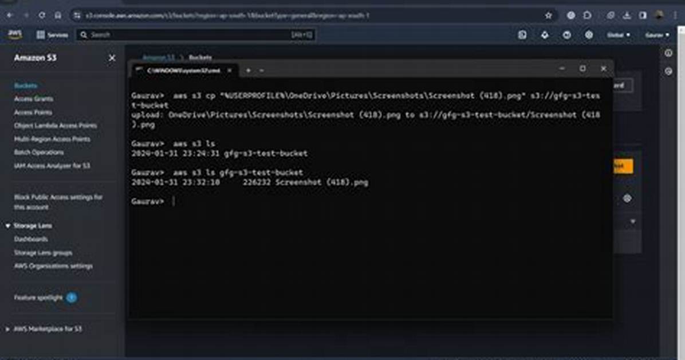Click the '226232 Screenshot (418).png' output line
685x360 pixels.
click(306, 182)
